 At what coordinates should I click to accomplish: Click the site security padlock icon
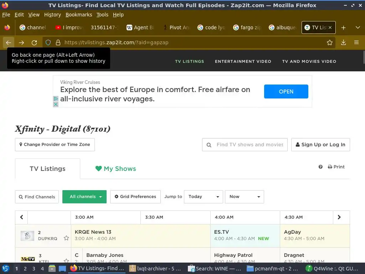pos(58,42)
